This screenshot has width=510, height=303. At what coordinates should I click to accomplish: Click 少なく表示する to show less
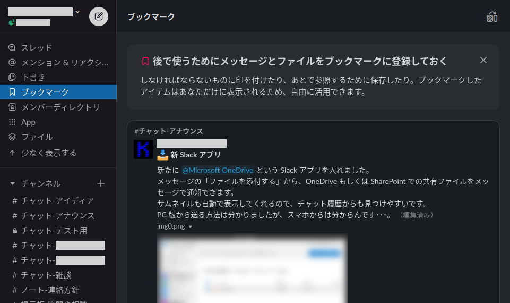[58, 153]
